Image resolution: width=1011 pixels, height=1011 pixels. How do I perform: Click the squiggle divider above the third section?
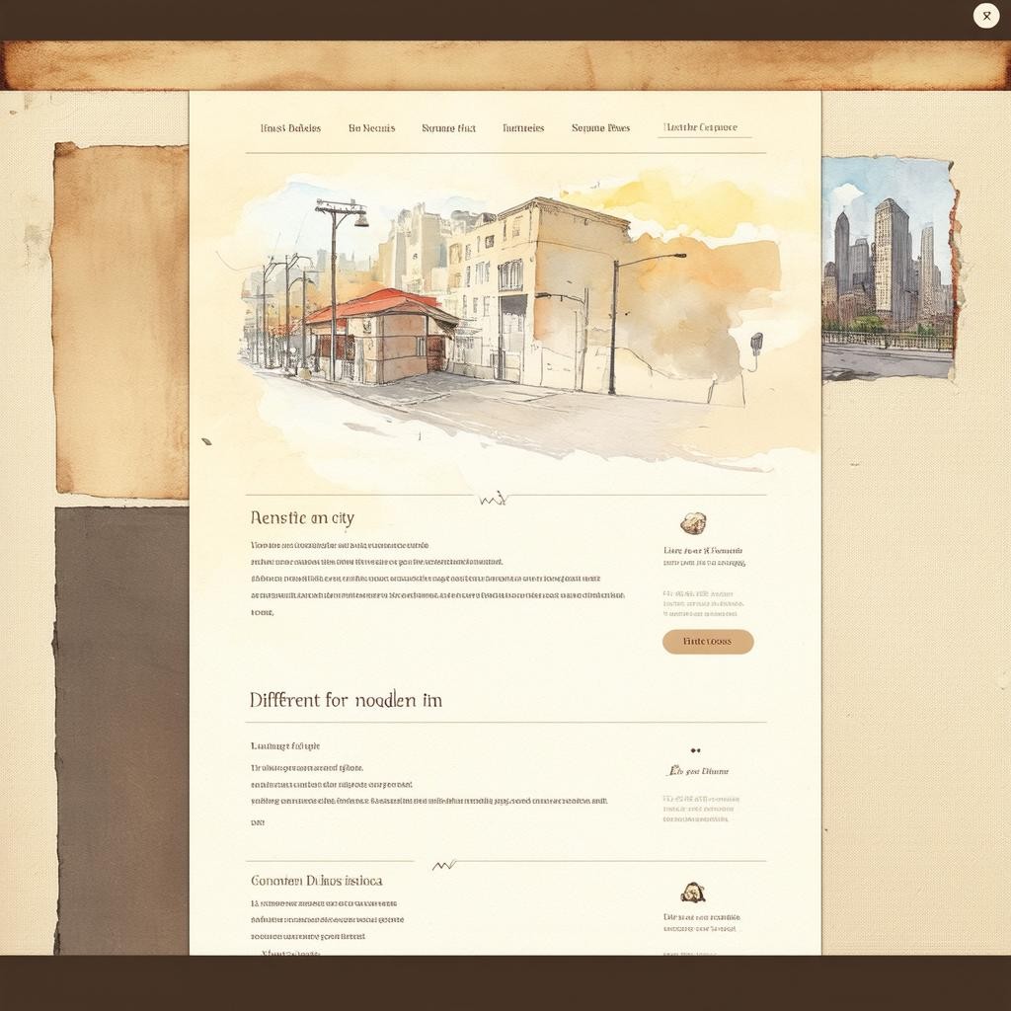444,865
